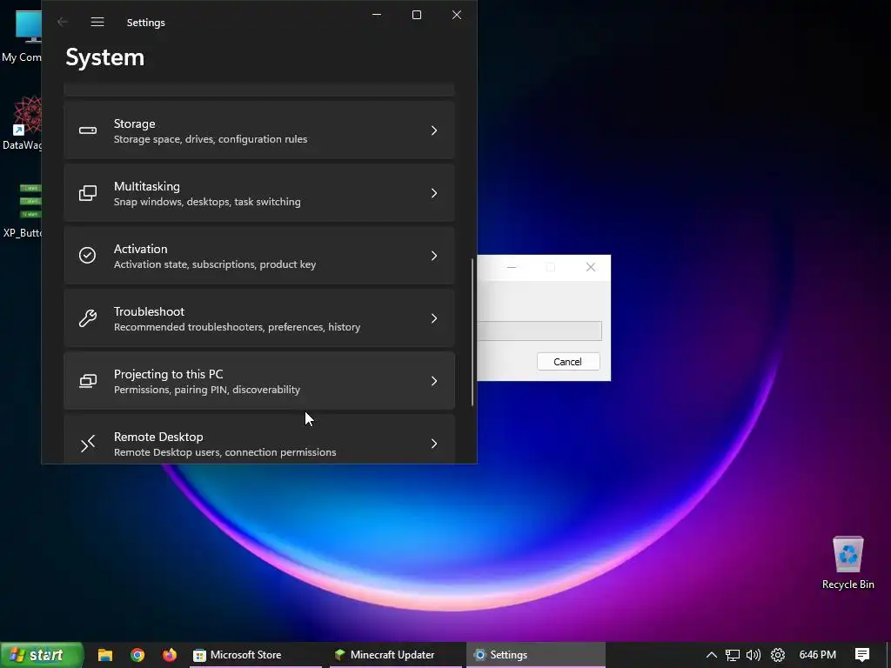Viewport: 891px width, 668px height.
Task: Click the Multitasking windows icon
Action: [88, 193]
